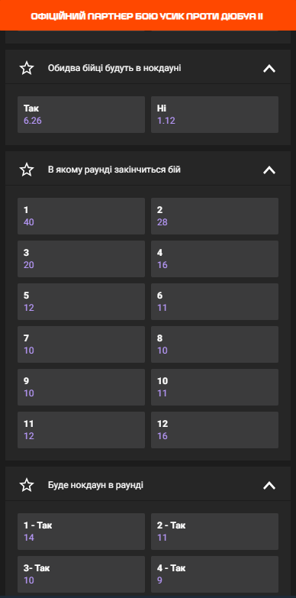Image resolution: width=296 pixels, height=598 pixels.
Task: Collapse the 'Буде нокдаун в раунді' section
Action: [x=269, y=485]
